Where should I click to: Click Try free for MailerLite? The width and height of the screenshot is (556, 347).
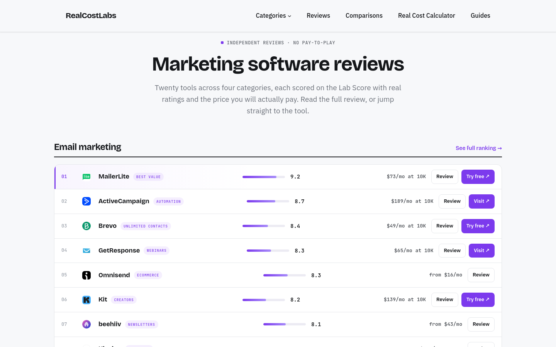(x=478, y=177)
